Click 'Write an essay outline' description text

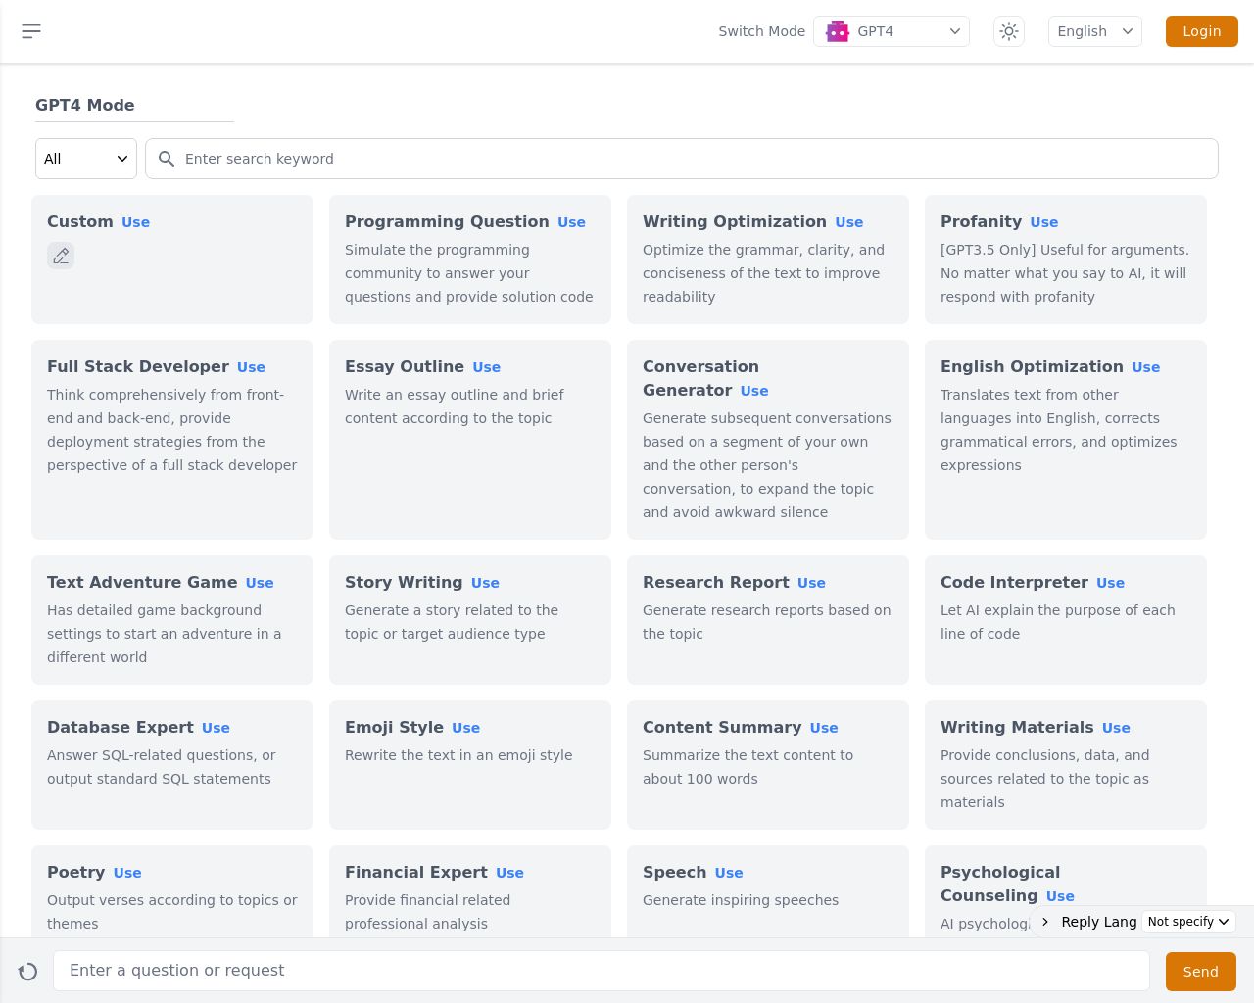455,406
